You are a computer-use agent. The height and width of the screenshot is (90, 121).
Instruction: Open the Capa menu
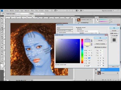pyautogui.click(x=22, y=11)
